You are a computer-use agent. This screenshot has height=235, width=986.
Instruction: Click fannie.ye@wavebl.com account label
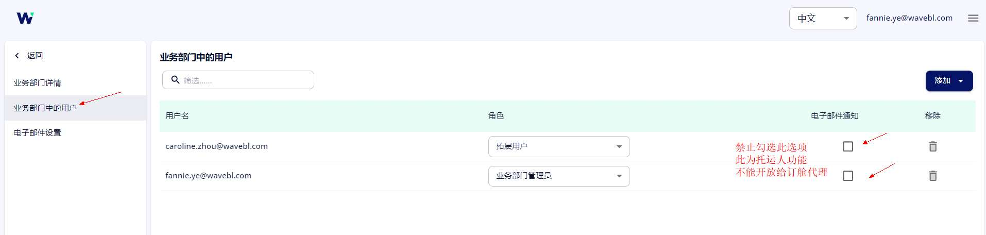909,18
